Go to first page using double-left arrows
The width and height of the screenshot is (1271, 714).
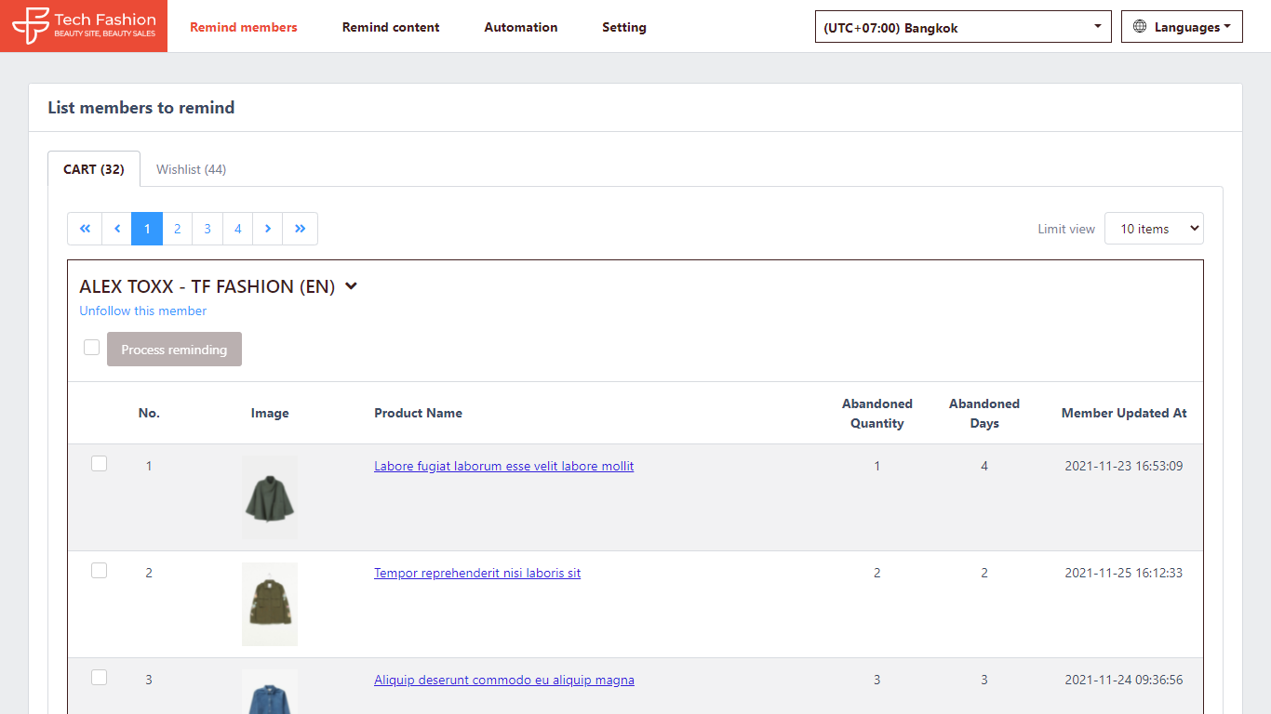click(85, 229)
